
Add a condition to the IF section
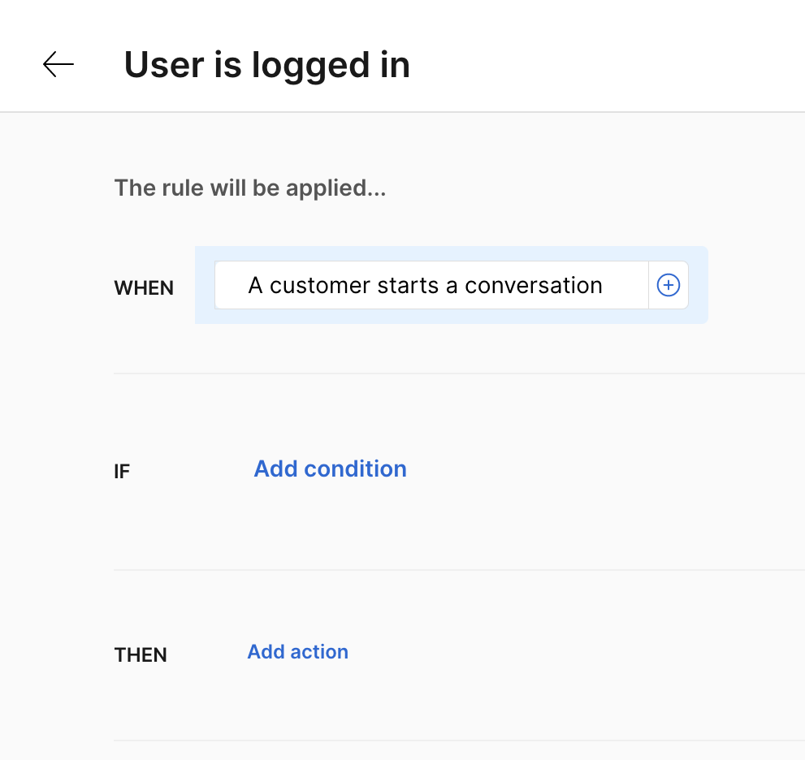[x=330, y=469]
